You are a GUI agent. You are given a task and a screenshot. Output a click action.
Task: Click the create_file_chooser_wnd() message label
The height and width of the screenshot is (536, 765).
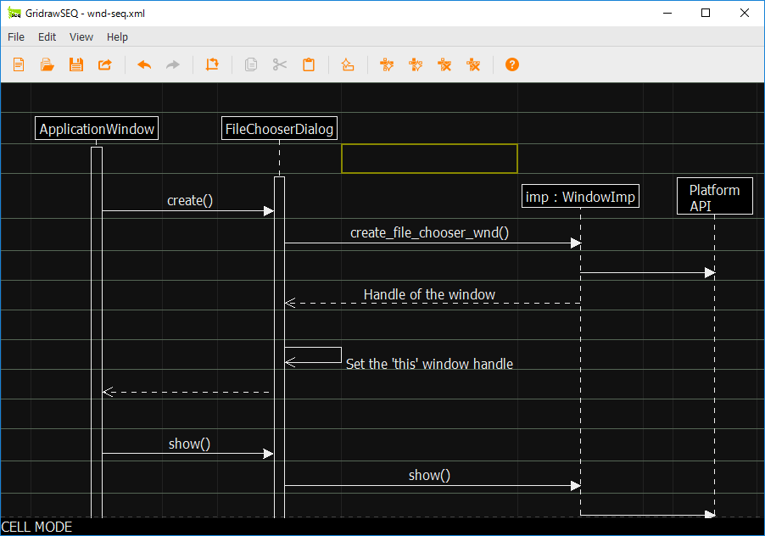(x=429, y=232)
